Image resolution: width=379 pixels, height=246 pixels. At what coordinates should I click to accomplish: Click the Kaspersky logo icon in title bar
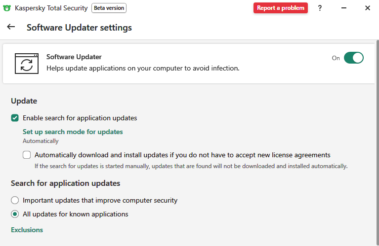[7, 8]
